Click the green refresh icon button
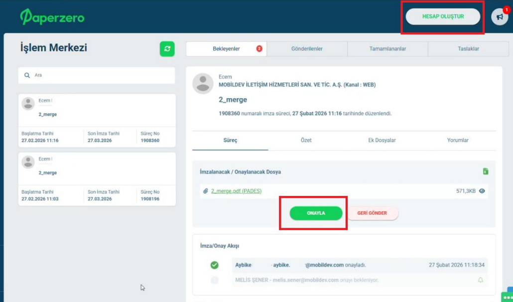The height and width of the screenshot is (302, 513). (x=167, y=49)
